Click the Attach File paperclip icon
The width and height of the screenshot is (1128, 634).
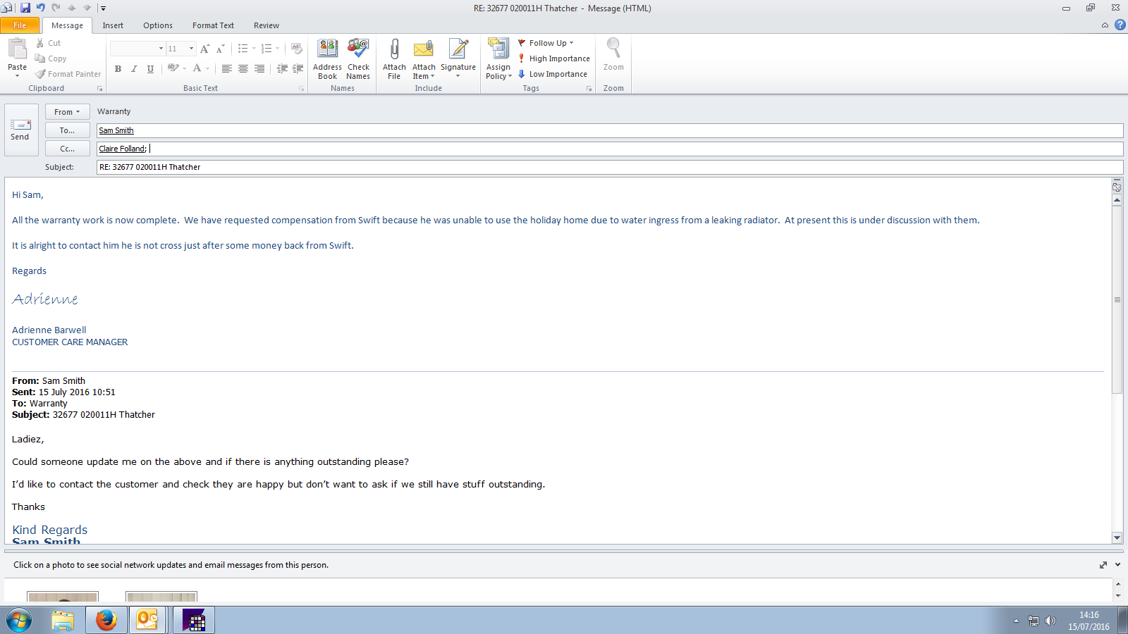(x=394, y=49)
